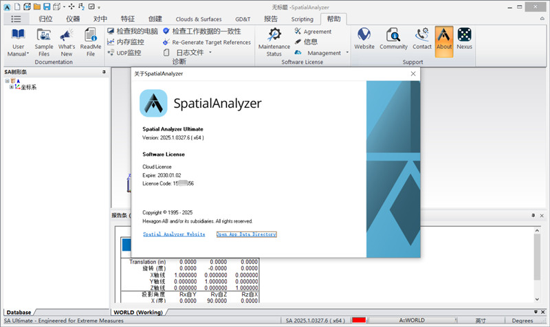Open the Website support icon

point(364,35)
